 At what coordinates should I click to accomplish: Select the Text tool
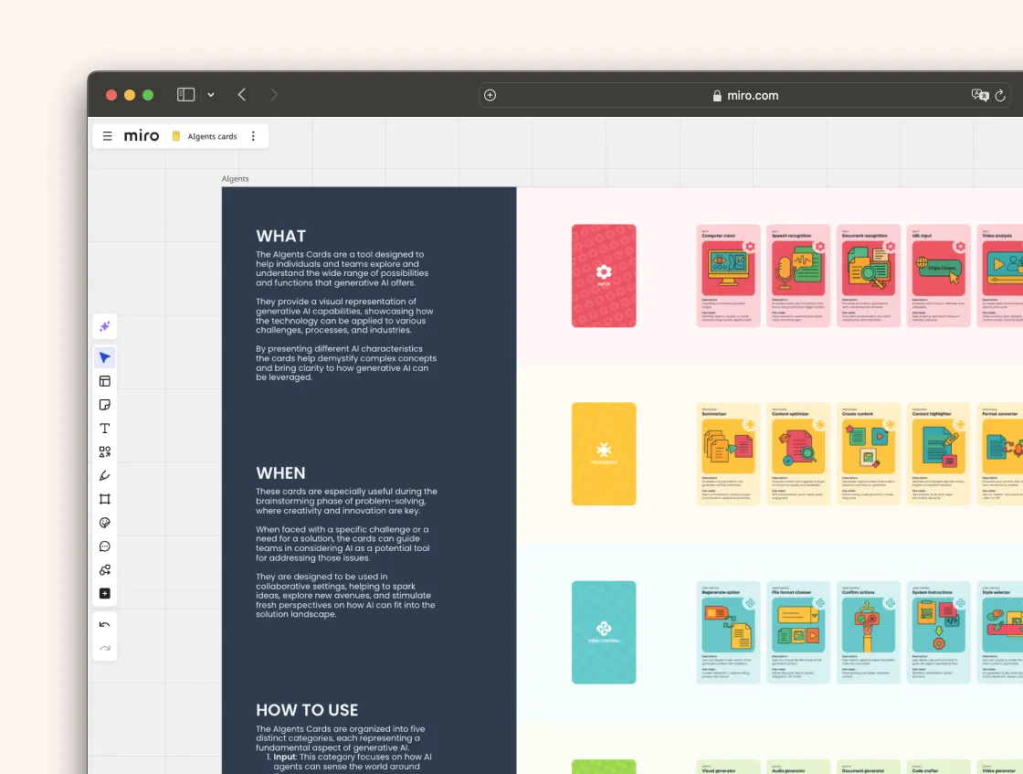coord(104,428)
